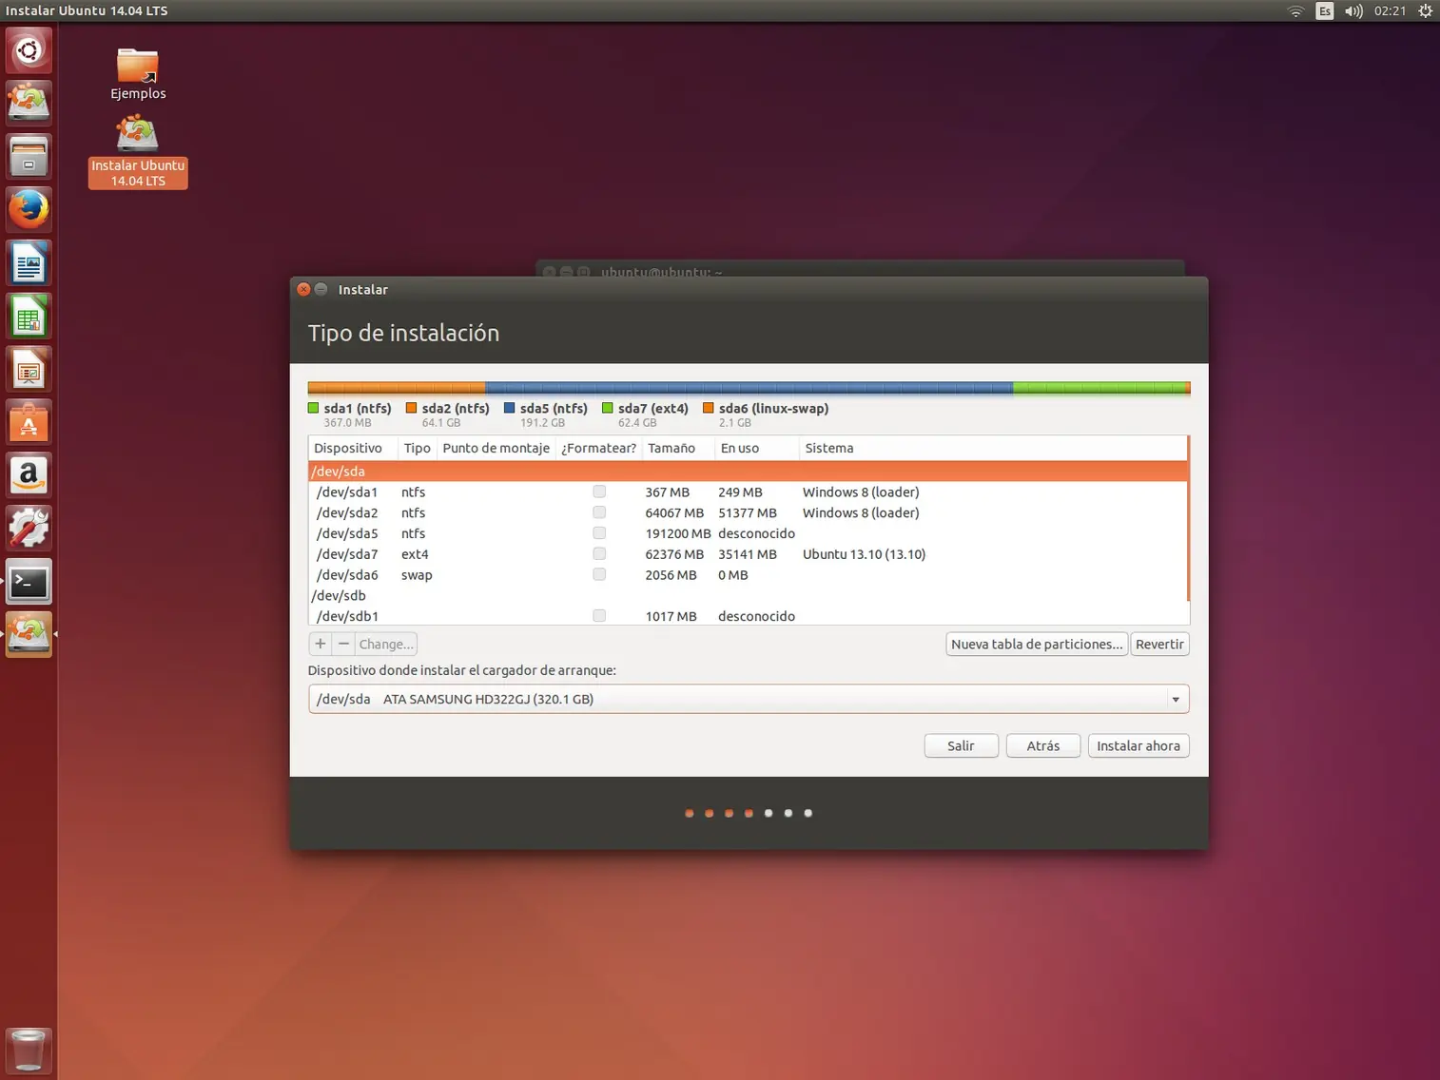Toggle format checkbox for /dev/sda5

pyautogui.click(x=599, y=533)
